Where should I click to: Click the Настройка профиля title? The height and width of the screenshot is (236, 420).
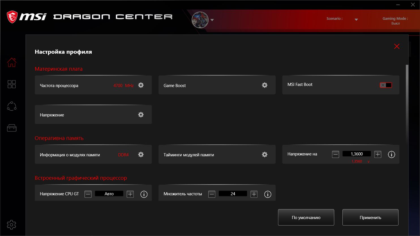[63, 52]
